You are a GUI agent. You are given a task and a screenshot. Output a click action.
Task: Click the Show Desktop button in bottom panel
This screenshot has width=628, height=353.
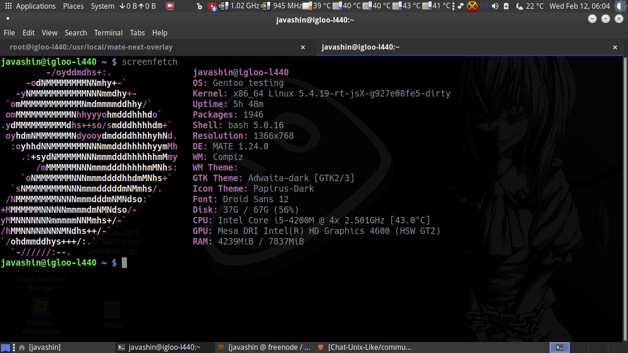pyautogui.click(x=5, y=347)
